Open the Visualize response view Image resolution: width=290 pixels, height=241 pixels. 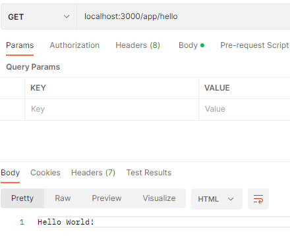tap(159, 198)
